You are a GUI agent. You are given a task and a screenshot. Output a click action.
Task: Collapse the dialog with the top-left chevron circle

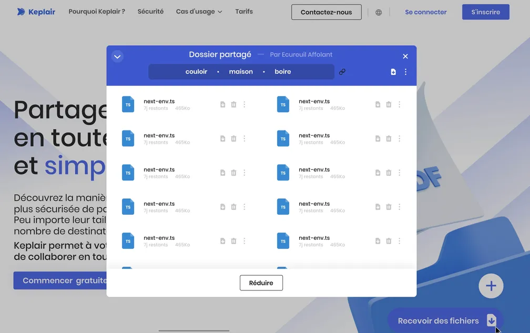click(x=117, y=56)
